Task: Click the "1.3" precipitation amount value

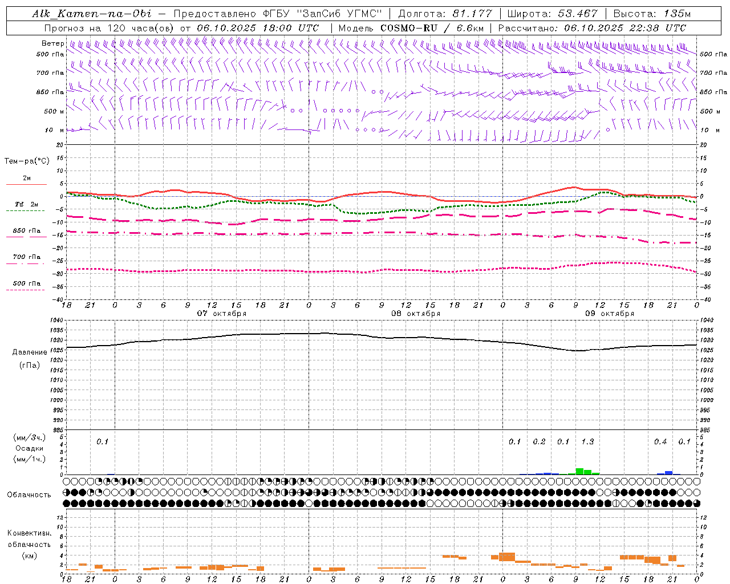Action: 587,442
